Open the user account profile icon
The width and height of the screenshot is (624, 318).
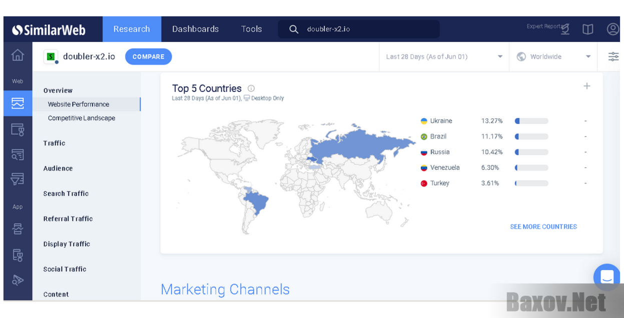[613, 29]
